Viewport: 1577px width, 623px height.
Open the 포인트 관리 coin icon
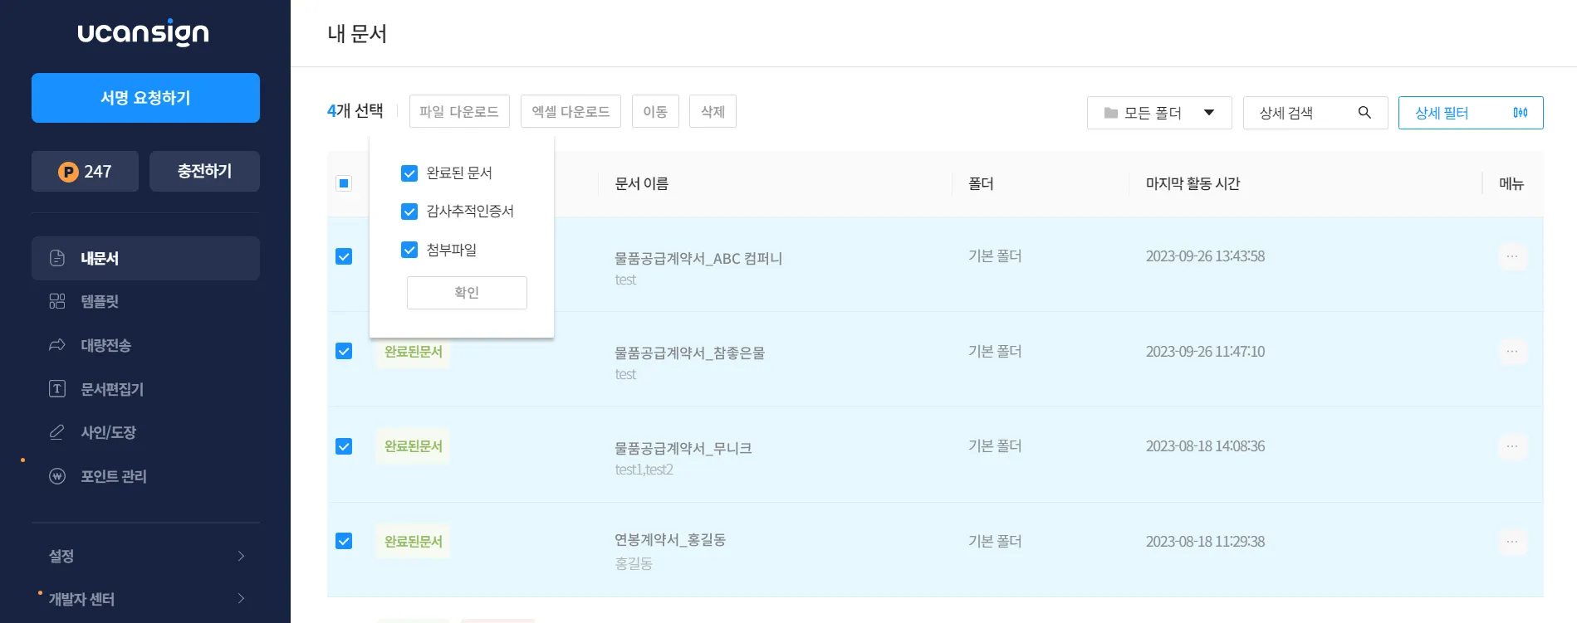tap(57, 476)
